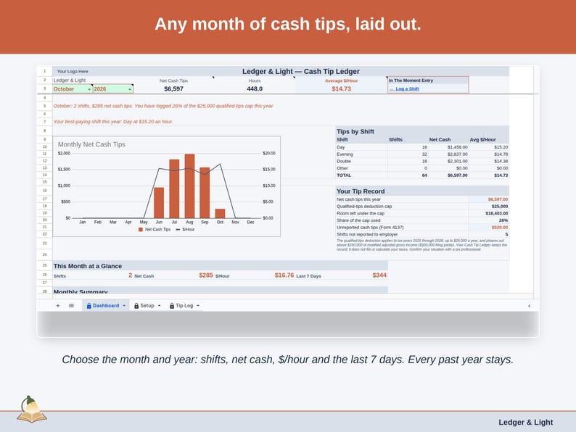
Task: Select the Room left under cap $18,403.00
Action: (x=497, y=213)
